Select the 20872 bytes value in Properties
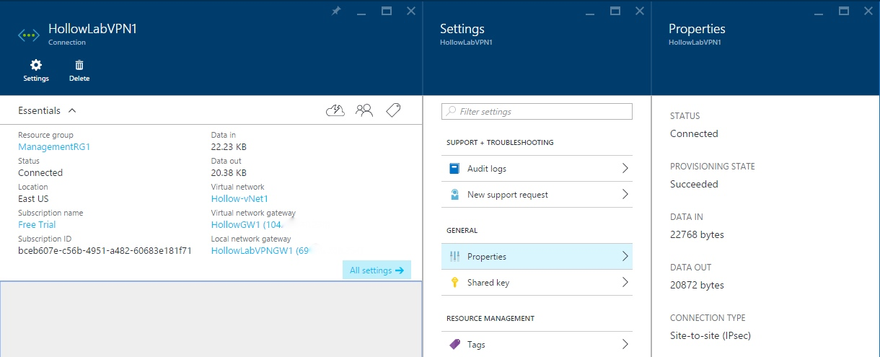880x357 pixels. click(x=697, y=286)
